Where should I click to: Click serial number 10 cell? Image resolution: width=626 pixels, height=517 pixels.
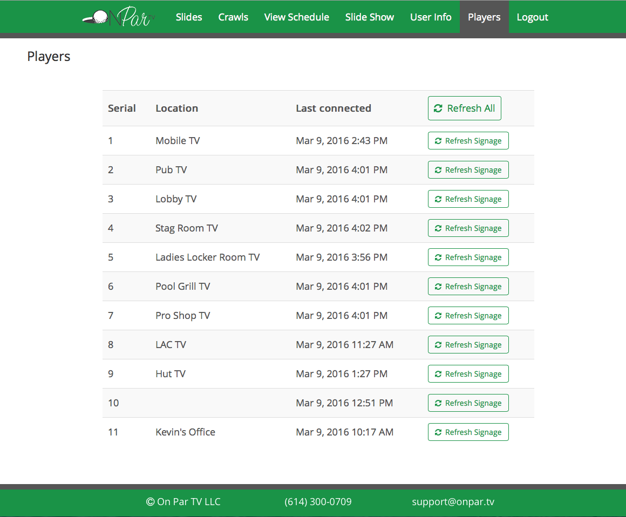(113, 403)
